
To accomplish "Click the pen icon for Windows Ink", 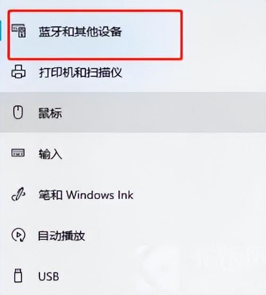I will [x=18, y=194].
